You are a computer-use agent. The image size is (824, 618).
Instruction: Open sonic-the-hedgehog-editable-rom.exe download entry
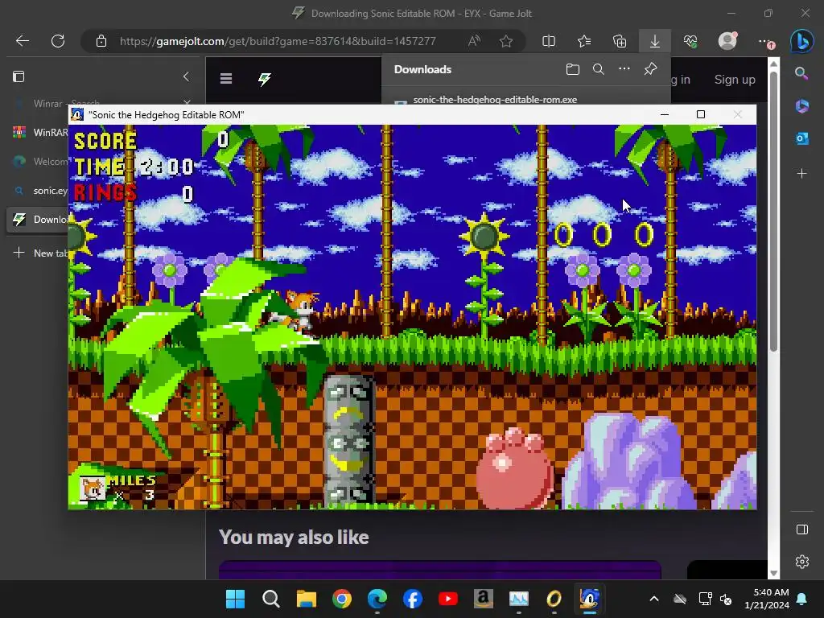(495, 99)
